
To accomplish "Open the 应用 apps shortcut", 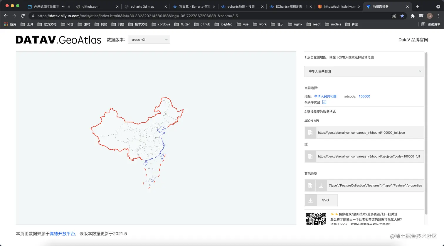I will pyautogui.click(x=10, y=24).
